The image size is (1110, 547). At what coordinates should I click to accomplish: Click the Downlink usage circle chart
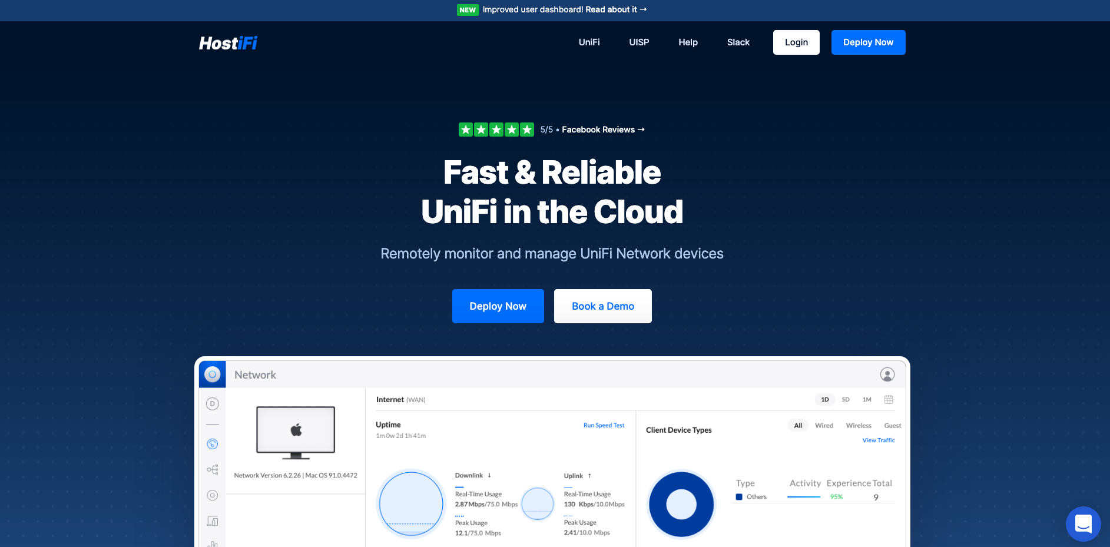click(x=411, y=504)
